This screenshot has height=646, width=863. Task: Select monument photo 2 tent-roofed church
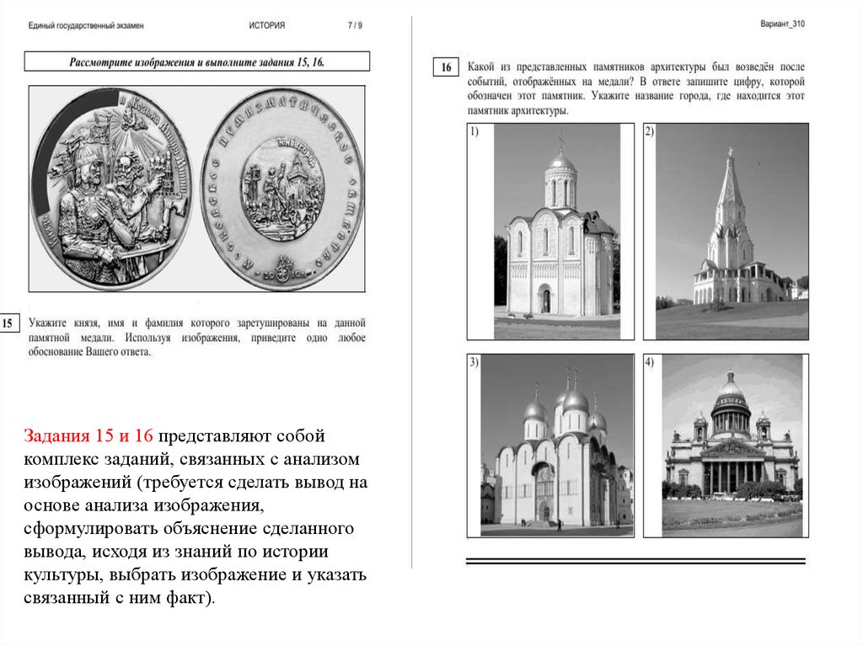pos(732,231)
